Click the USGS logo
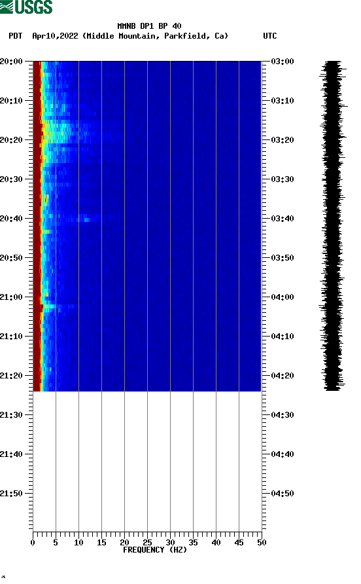The image size is (361, 584). click(26, 7)
